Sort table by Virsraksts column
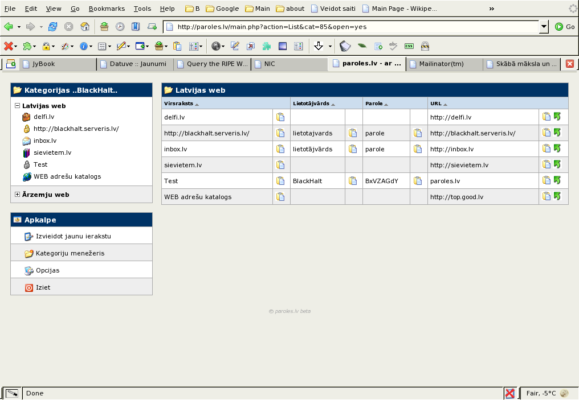The height and width of the screenshot is (400, 579). tap(178, 104)
